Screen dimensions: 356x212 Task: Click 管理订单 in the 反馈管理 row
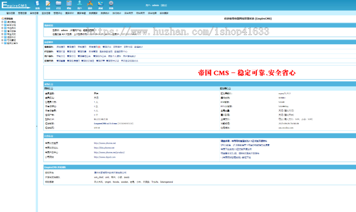100,61
